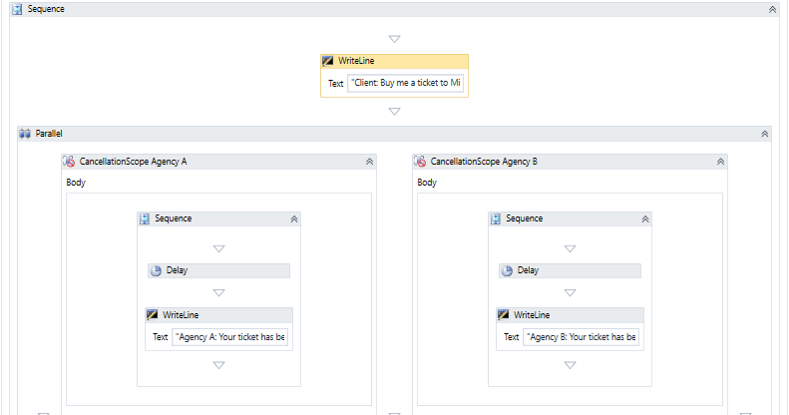Edit the Agency A WriteLine text field
The height and width of the screenshot is (415, 789).
230,337
